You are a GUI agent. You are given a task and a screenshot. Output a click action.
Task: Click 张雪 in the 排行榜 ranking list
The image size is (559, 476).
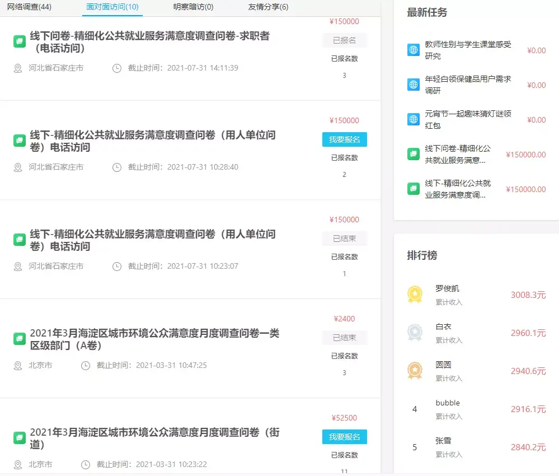(x=444, y=440)
